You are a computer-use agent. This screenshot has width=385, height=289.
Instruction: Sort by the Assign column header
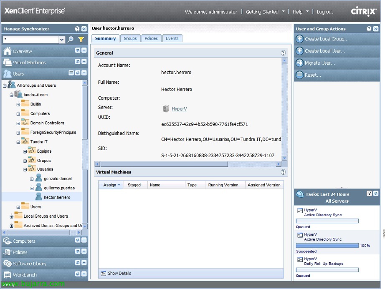click(x=111, y=185)
